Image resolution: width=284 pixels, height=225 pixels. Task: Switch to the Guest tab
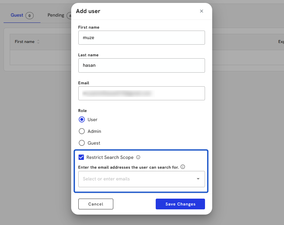coord(17,15)
